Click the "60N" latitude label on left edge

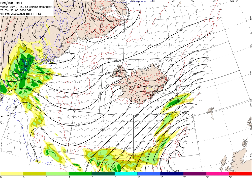tap(1, 123)
